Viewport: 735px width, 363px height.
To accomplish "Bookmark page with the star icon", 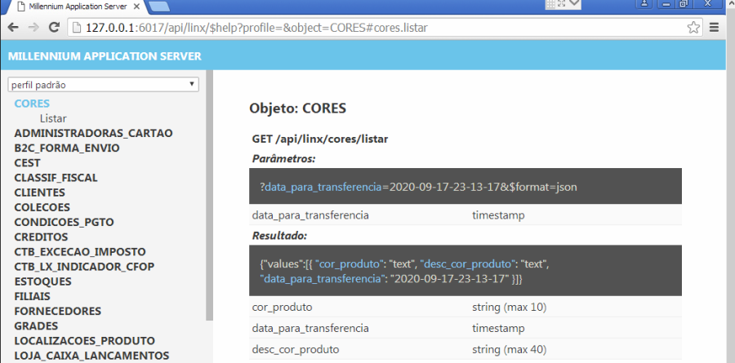I will [693, 28].
